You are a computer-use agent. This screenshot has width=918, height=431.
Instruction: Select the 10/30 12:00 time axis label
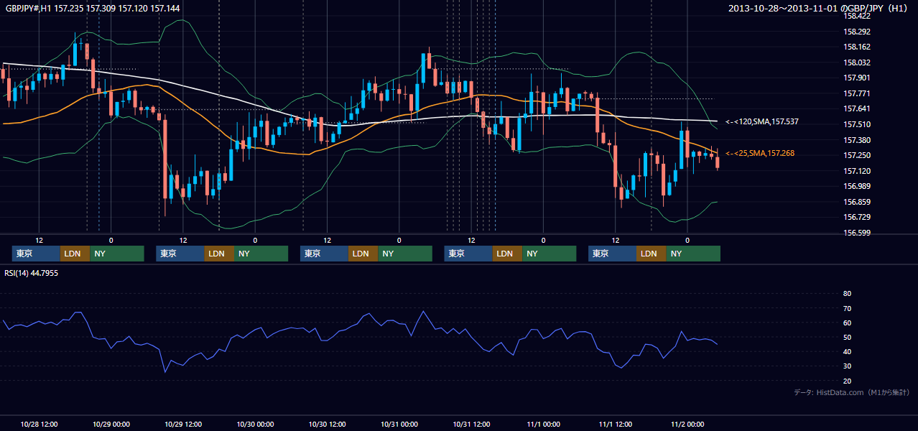(x=328, y=424)
